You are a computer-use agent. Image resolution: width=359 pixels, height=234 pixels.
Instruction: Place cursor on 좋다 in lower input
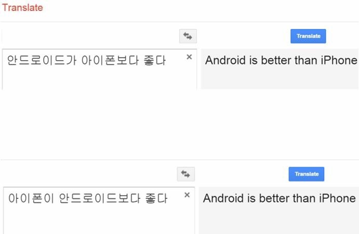coord(156,198)
